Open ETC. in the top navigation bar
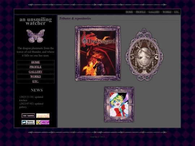The width and height of the screenshot is (195, 146). [177, 12]
